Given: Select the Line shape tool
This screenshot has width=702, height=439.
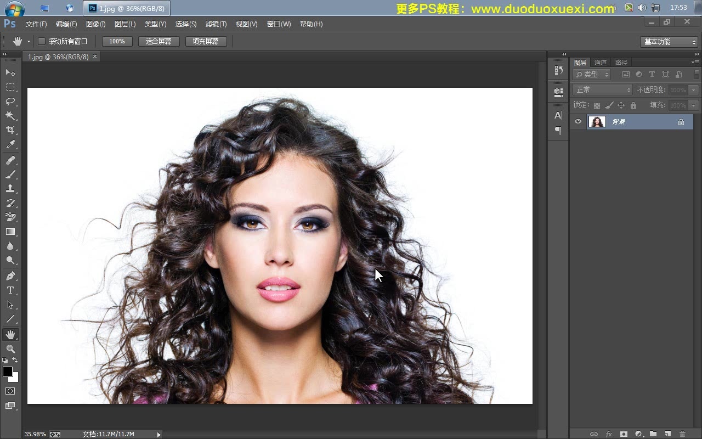Looking at the screenshot, I should click(10, 319).
